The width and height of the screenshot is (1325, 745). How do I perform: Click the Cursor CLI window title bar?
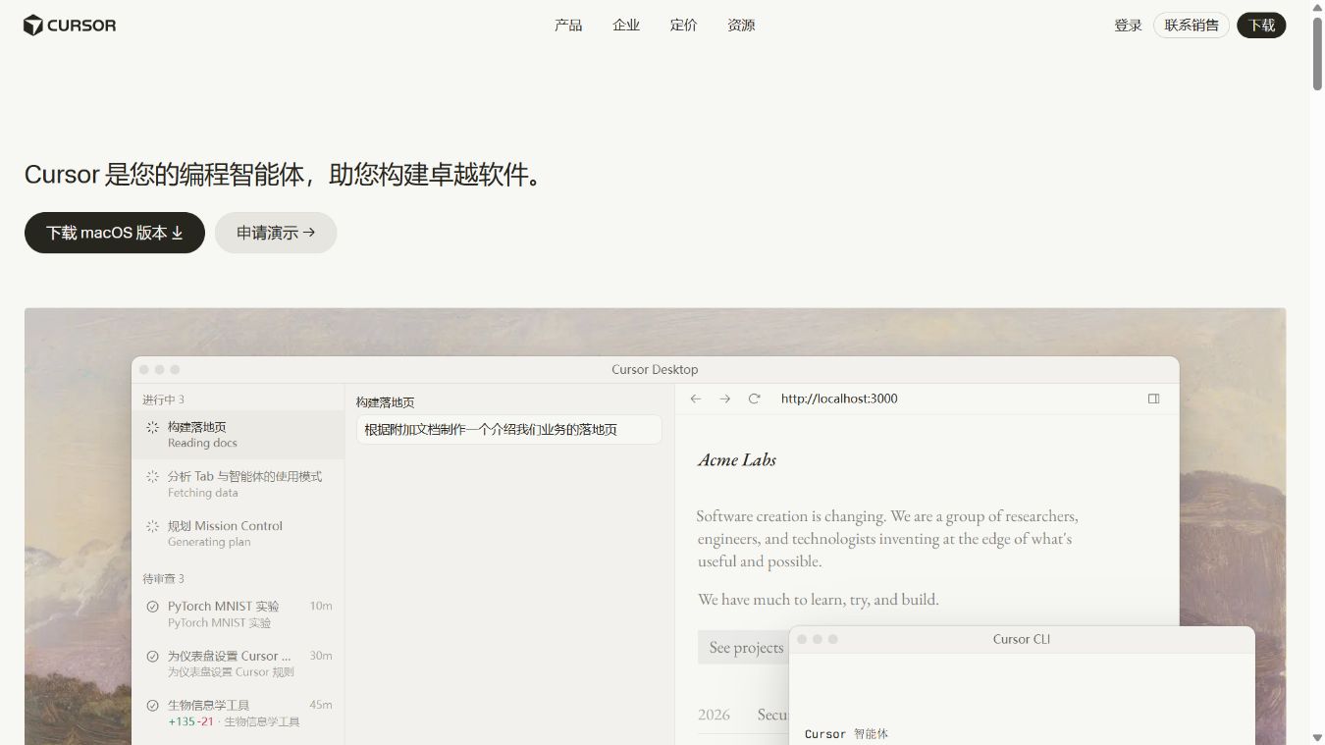pos(1022,639)
